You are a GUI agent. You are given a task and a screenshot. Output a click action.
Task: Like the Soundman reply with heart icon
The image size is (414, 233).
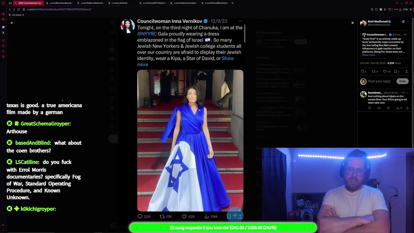coord(388,108)
